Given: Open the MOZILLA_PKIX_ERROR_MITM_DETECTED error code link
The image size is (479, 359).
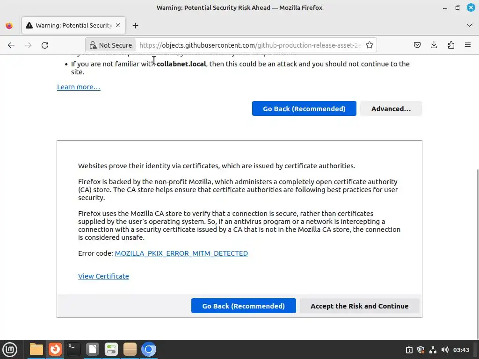Looking at the screenshot, I should click(181, 253).
